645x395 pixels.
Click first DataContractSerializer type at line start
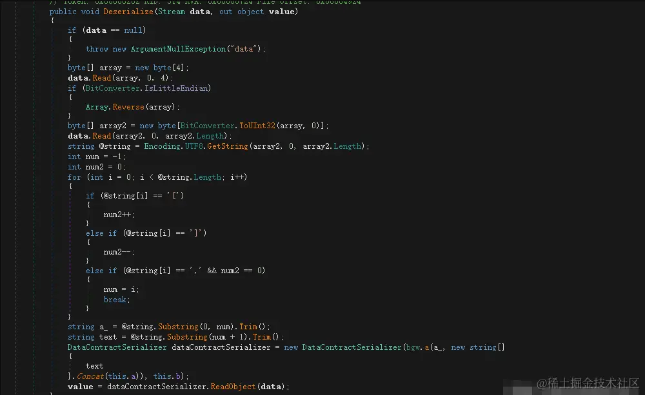coord(117,347)
